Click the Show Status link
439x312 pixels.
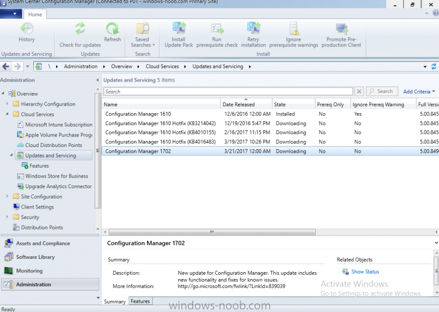365,272
